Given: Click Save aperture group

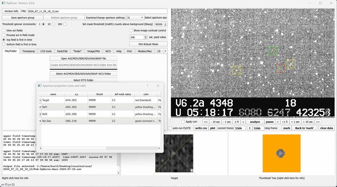Looking at the screenshot, I should [23, 18].
